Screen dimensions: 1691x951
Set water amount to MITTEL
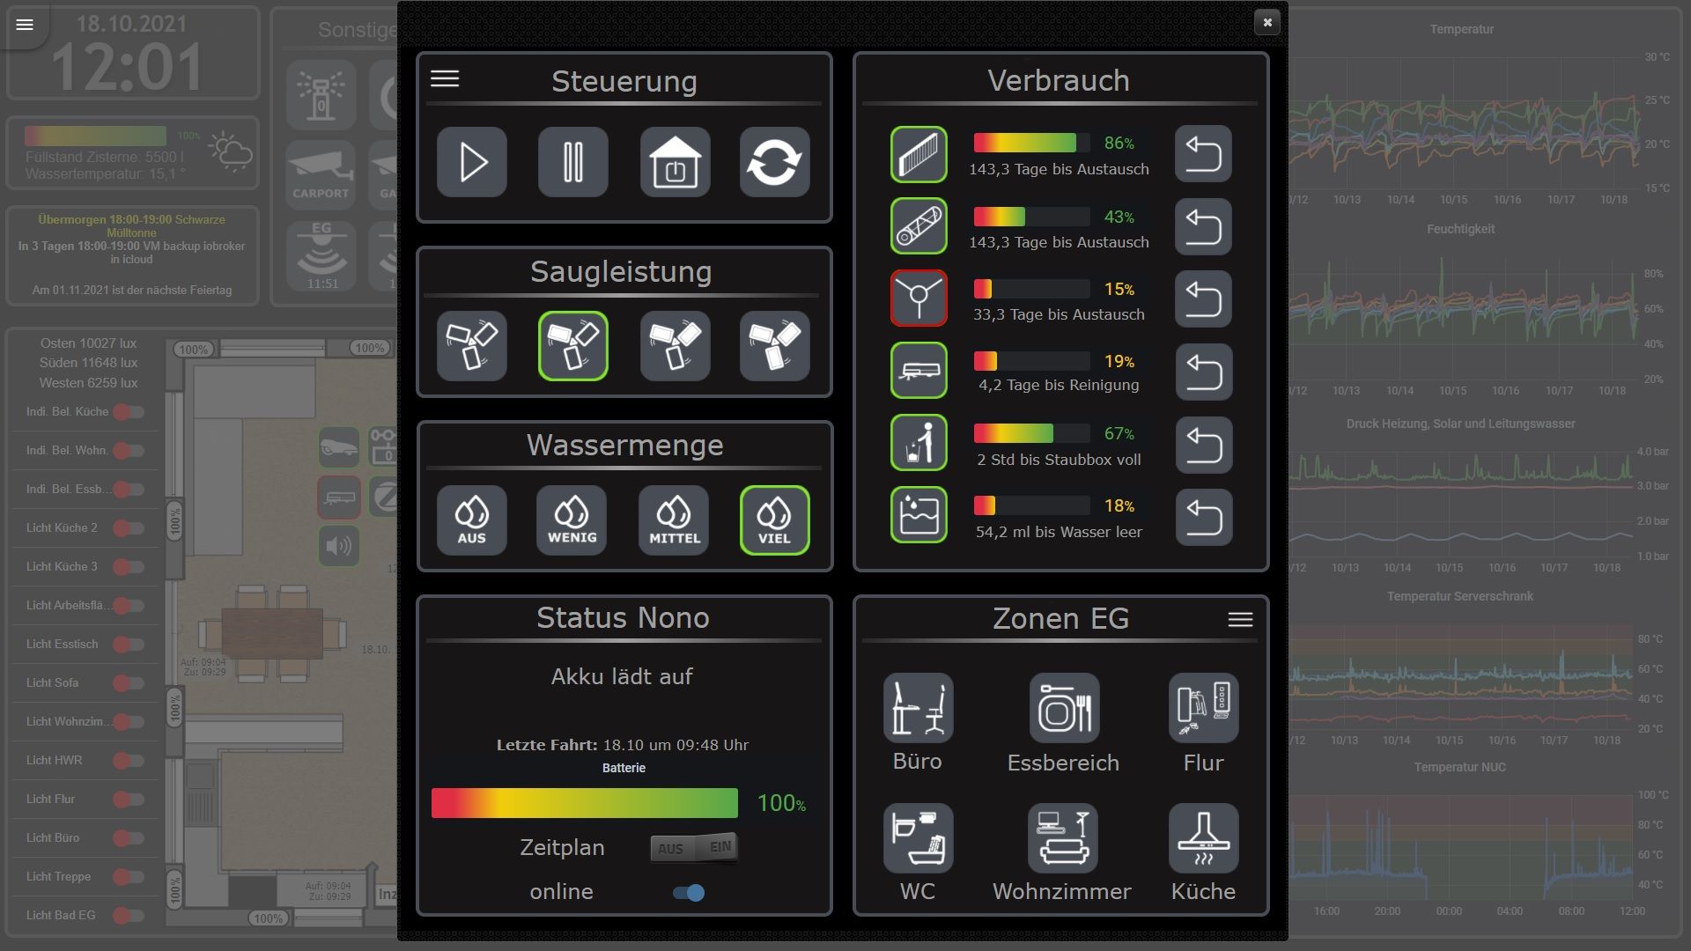674,520
